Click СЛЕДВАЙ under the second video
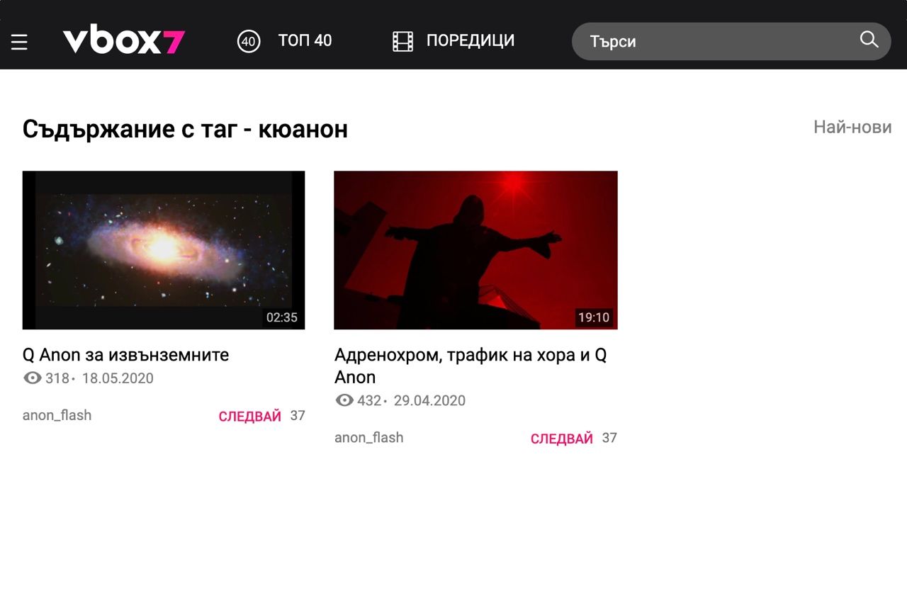Viewport: 907px width, 605px height. pos(562,439)
